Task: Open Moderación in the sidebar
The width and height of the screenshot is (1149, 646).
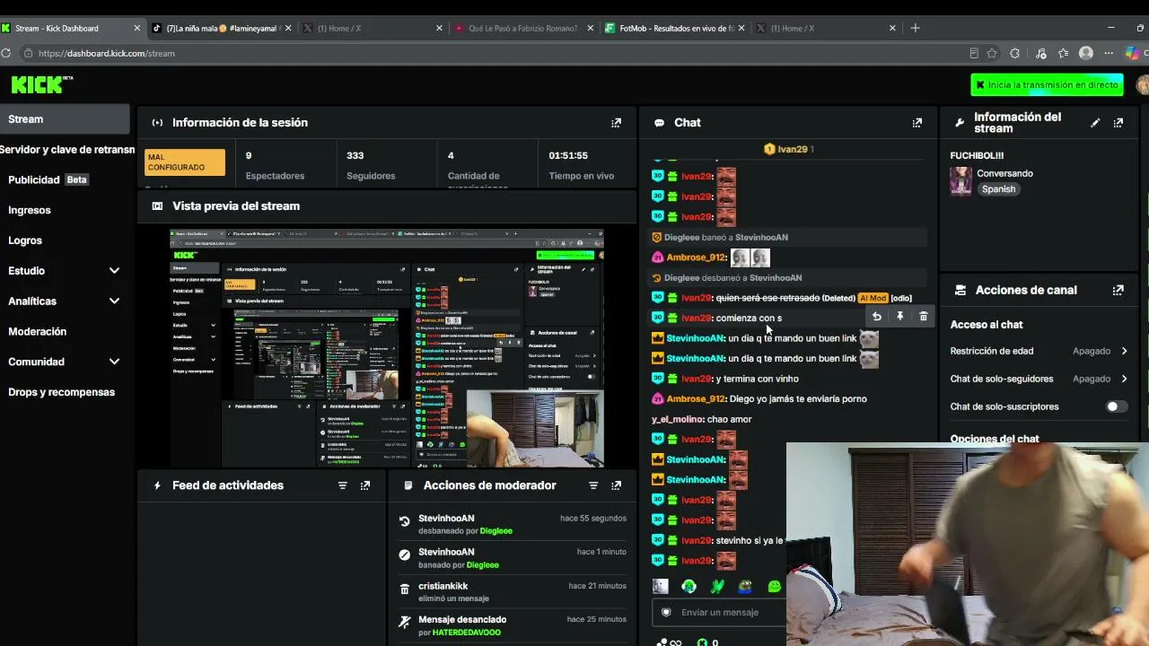Action: coord(38,331)
